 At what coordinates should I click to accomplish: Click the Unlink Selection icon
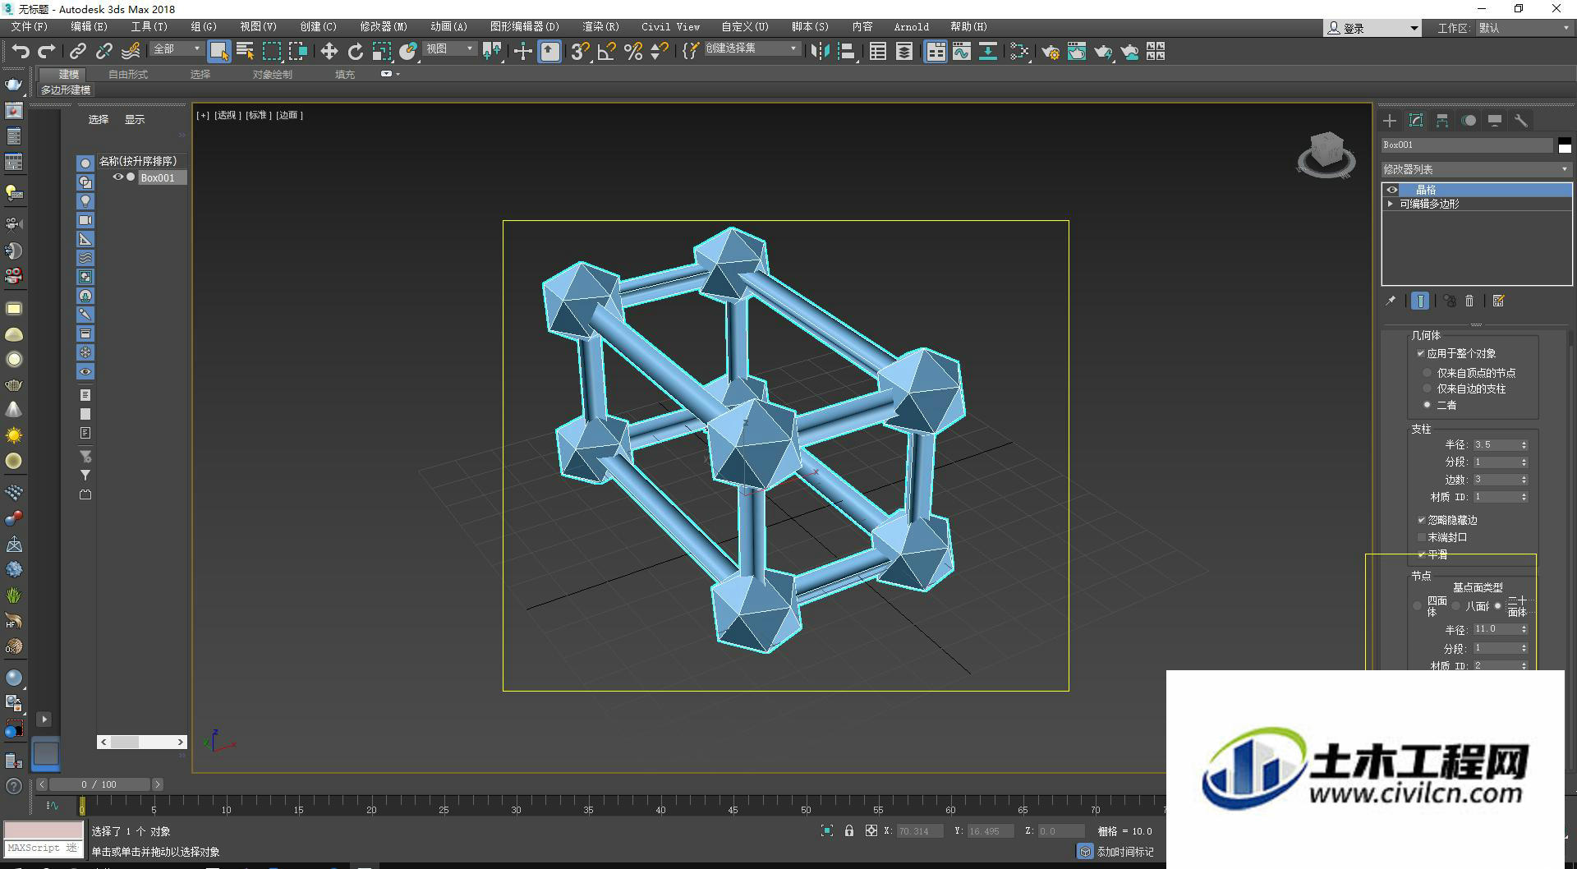coord(103,52)
